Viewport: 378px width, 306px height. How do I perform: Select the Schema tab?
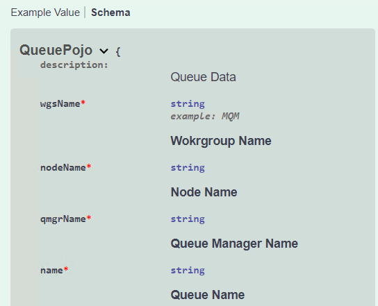click(x=110, y=12)
